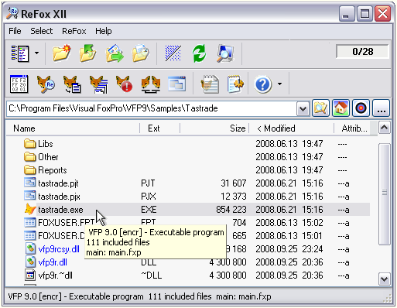Screen dimensions: 397x308
Task: Select the tastrade.exe file
Action: pyautogui.click(x=60, y=210)
